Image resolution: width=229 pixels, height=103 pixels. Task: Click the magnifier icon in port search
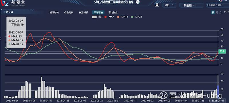[208, 5]
